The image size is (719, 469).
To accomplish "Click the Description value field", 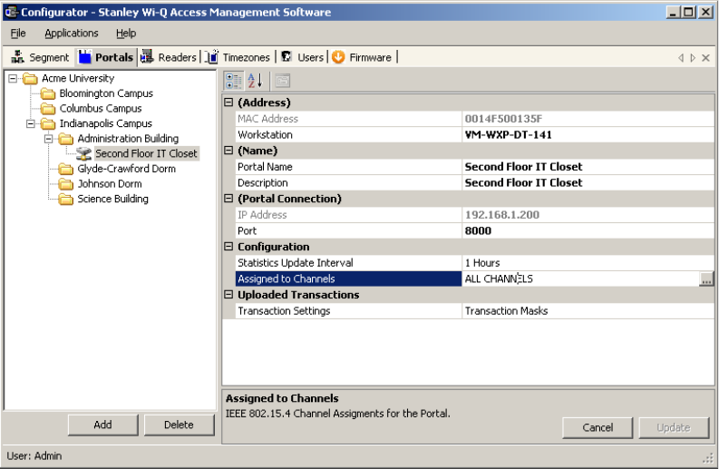I will [588, 182].
